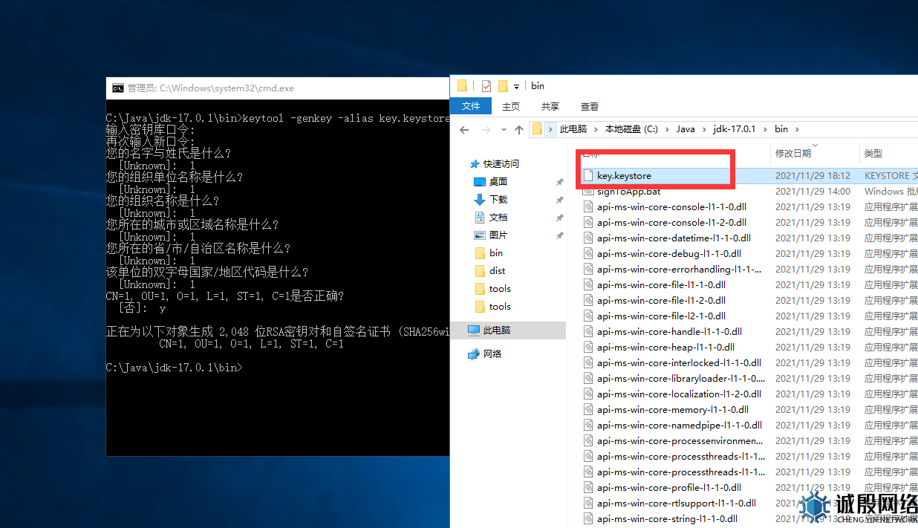Select the key.keystore file

pos(624,176)
